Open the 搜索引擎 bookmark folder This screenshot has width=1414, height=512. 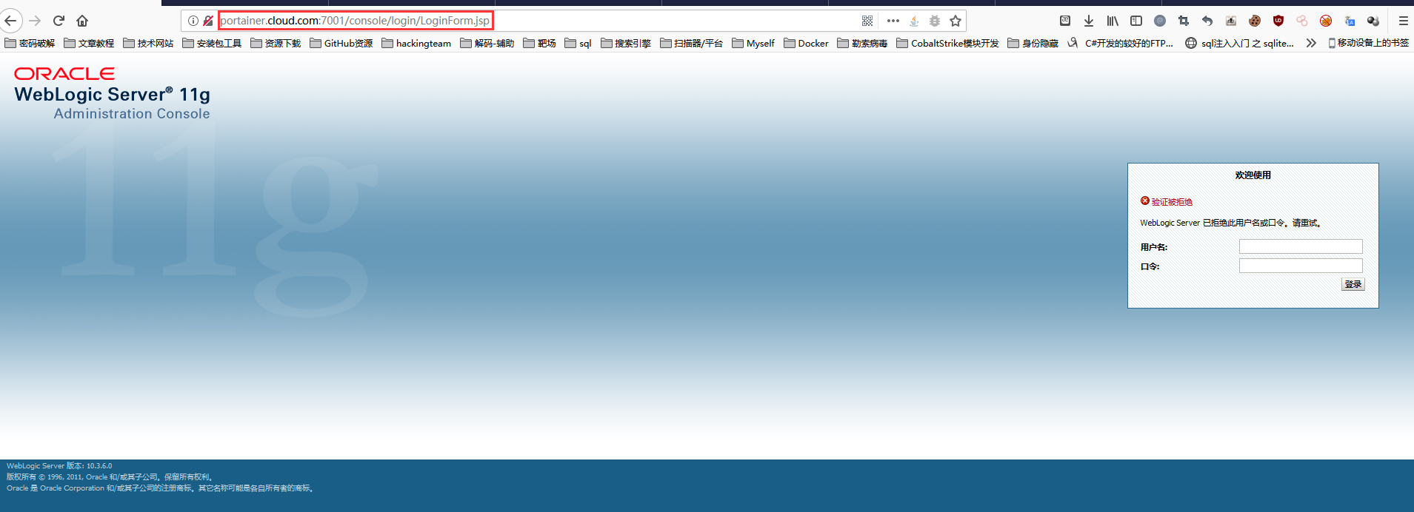point(626,43)
